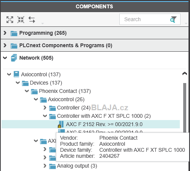
Task: Expand the PLCnext Components & Programs section
Action: click(x=5, y=45)
